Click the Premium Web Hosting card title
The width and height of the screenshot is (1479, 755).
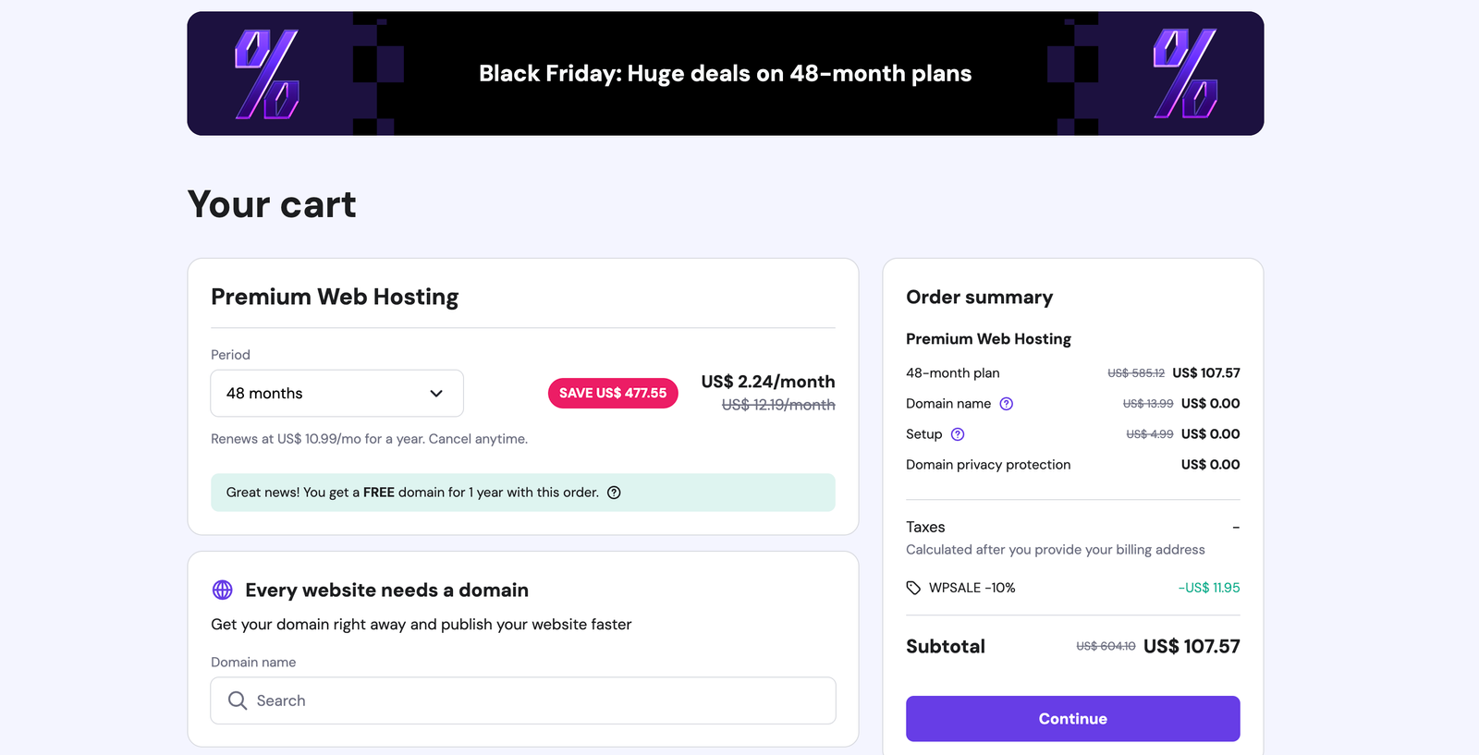click(x=334, y=297)
